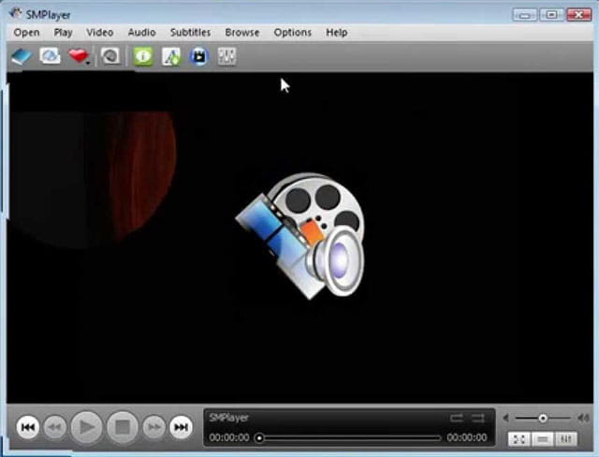The width and height of the screenshot is (599, 457).
Task: Toggle the playlist button under the volume
Action: [543, 438]
